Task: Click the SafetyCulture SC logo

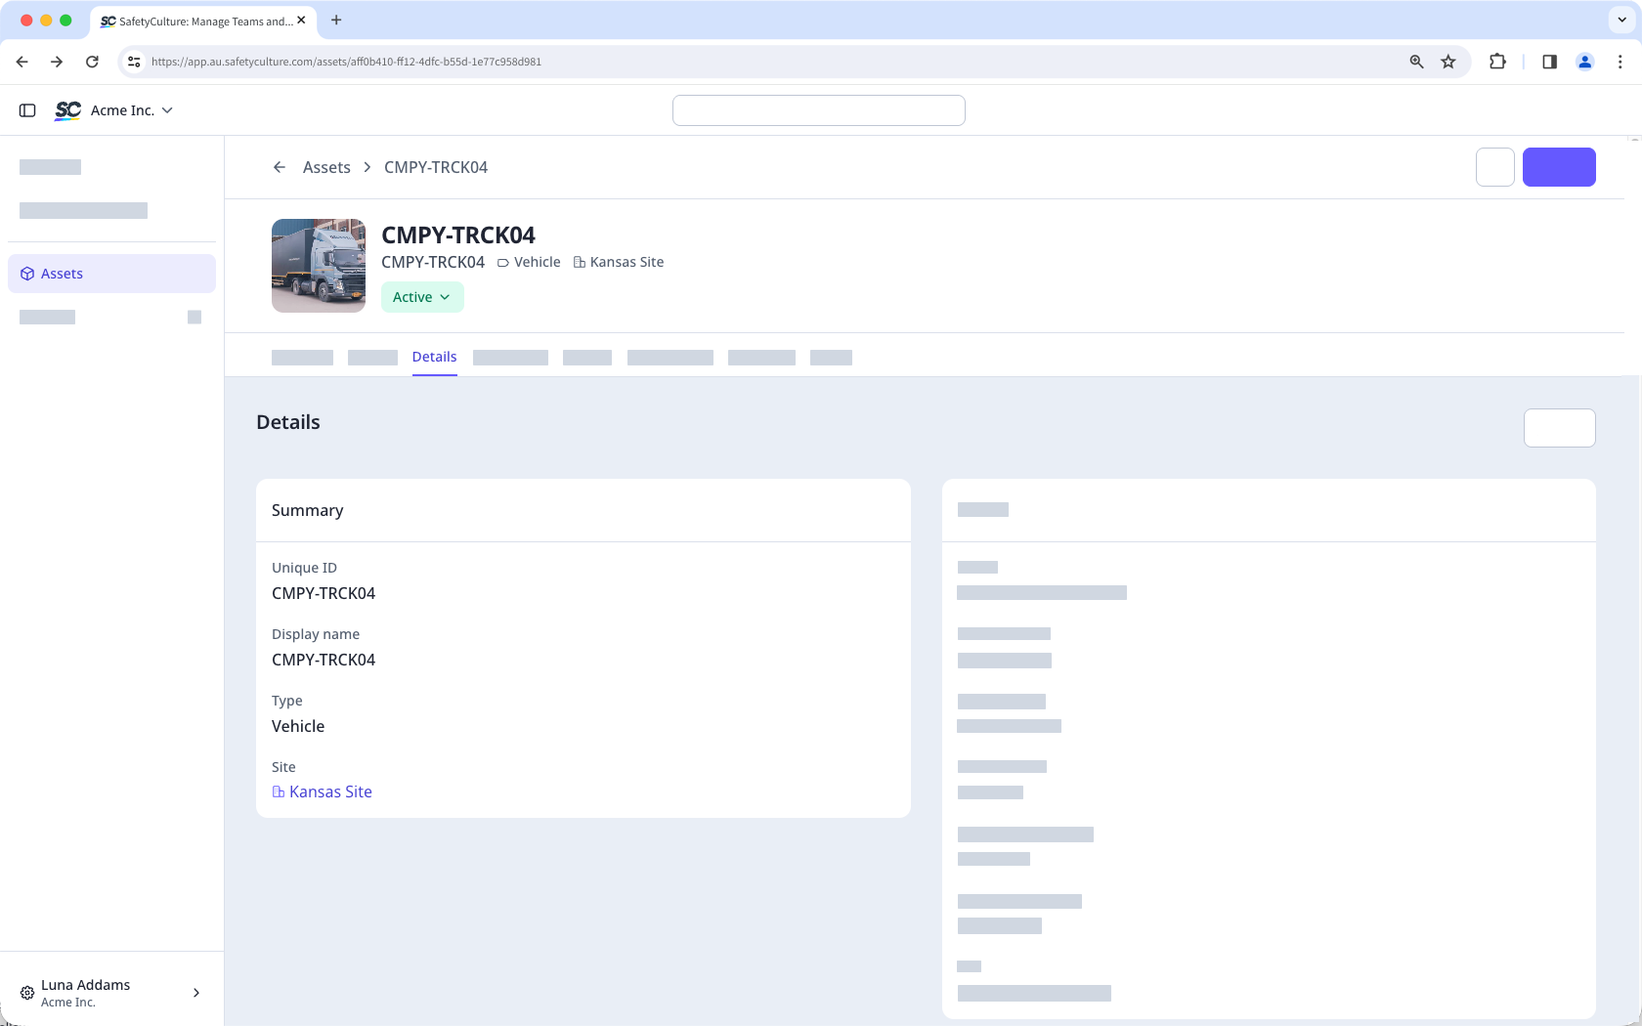Action: pyautogui.click(x=68, y=110)
